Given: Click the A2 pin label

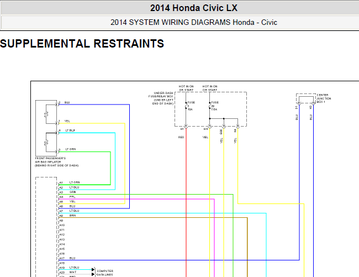Looking at the screenshot, I should pyautogui.click(x=61, y=187).
